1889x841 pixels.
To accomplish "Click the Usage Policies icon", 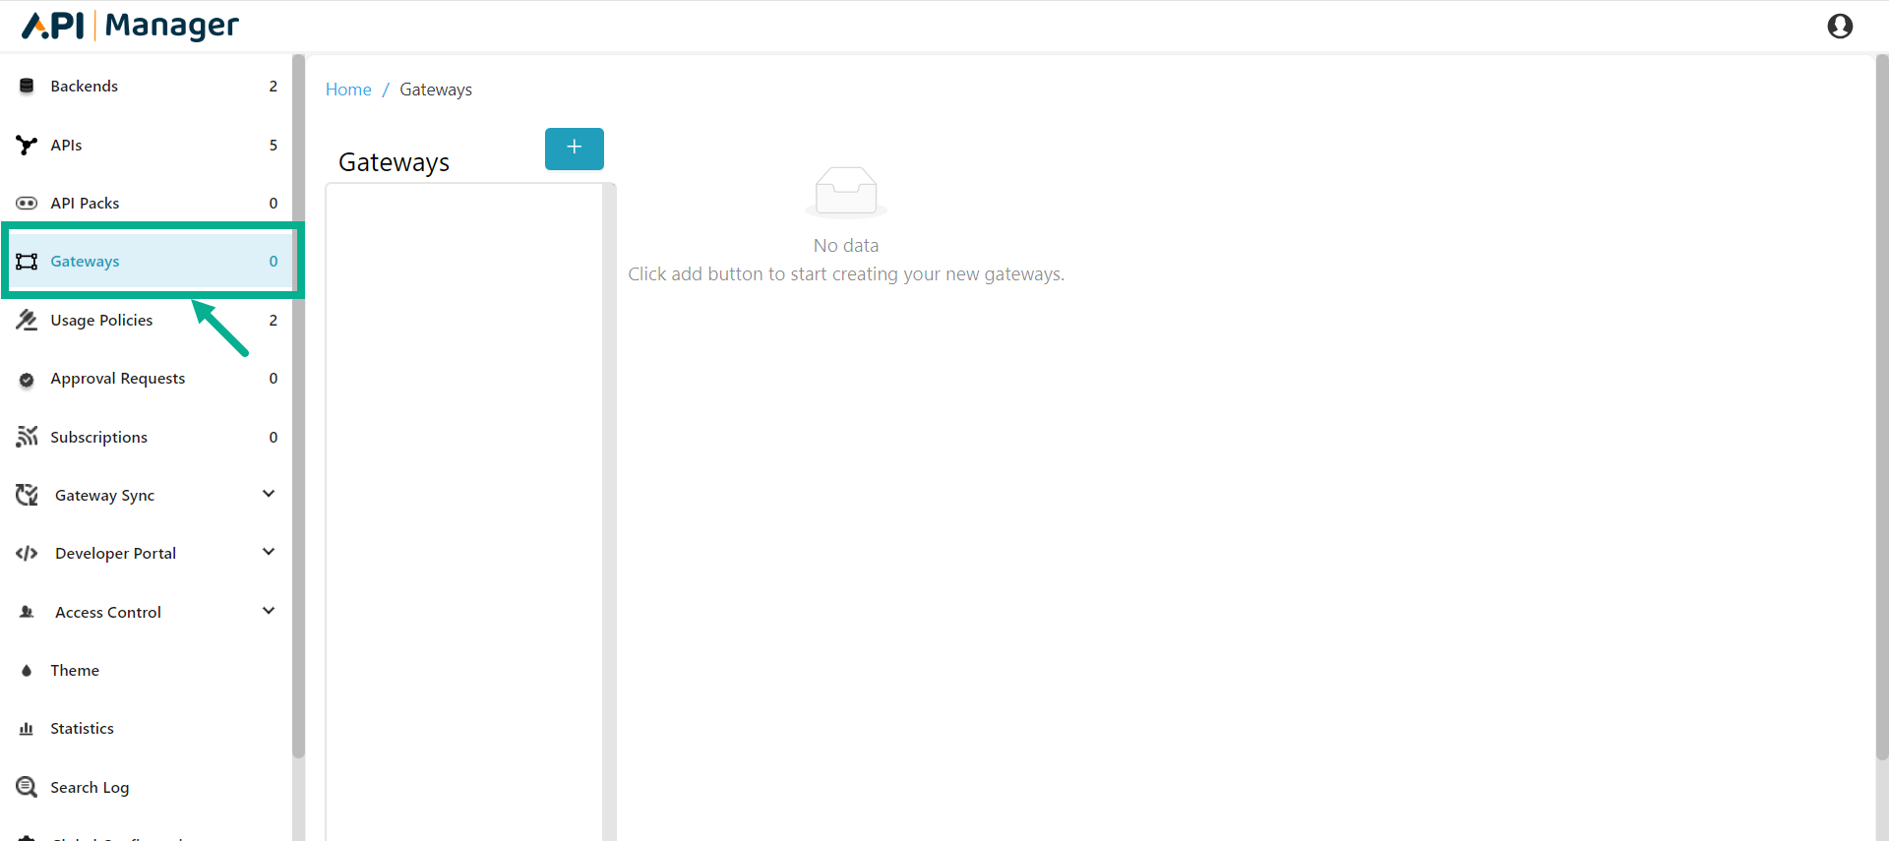I will pos(27,321).
